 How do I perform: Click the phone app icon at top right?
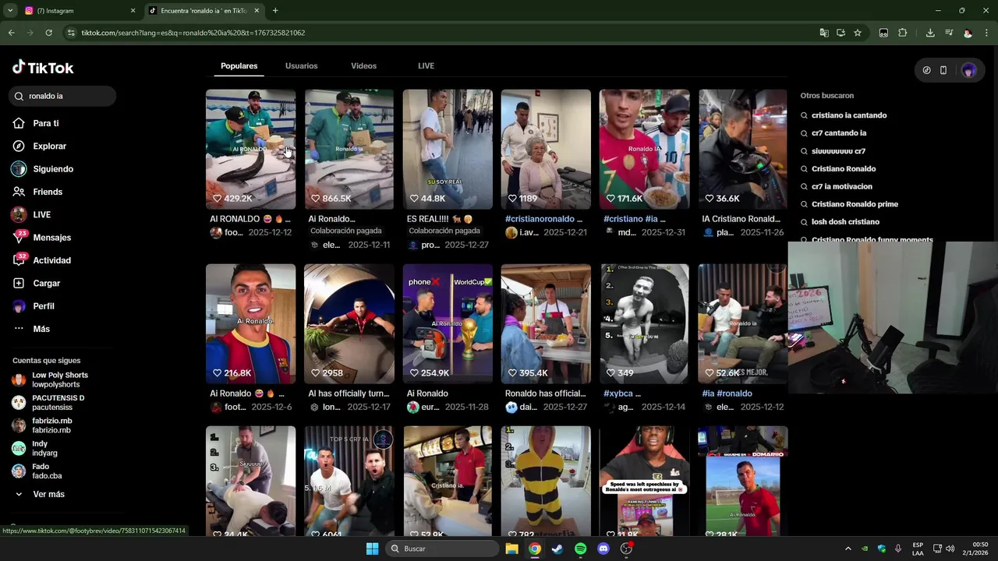coord(943,70)
